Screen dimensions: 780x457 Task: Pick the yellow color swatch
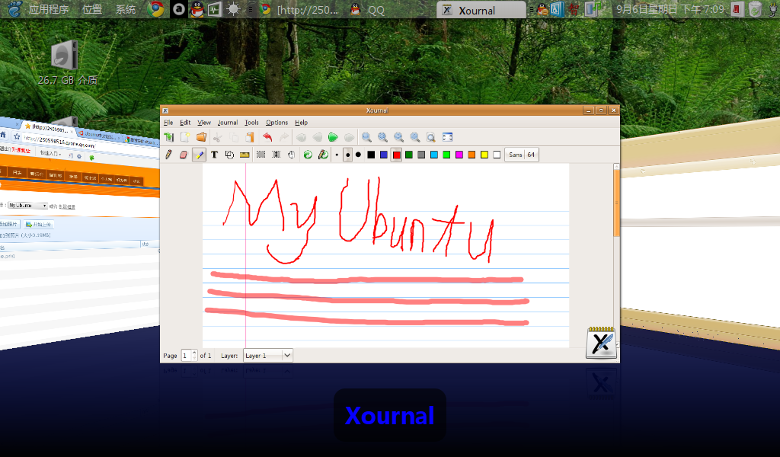tap(484, 155)
